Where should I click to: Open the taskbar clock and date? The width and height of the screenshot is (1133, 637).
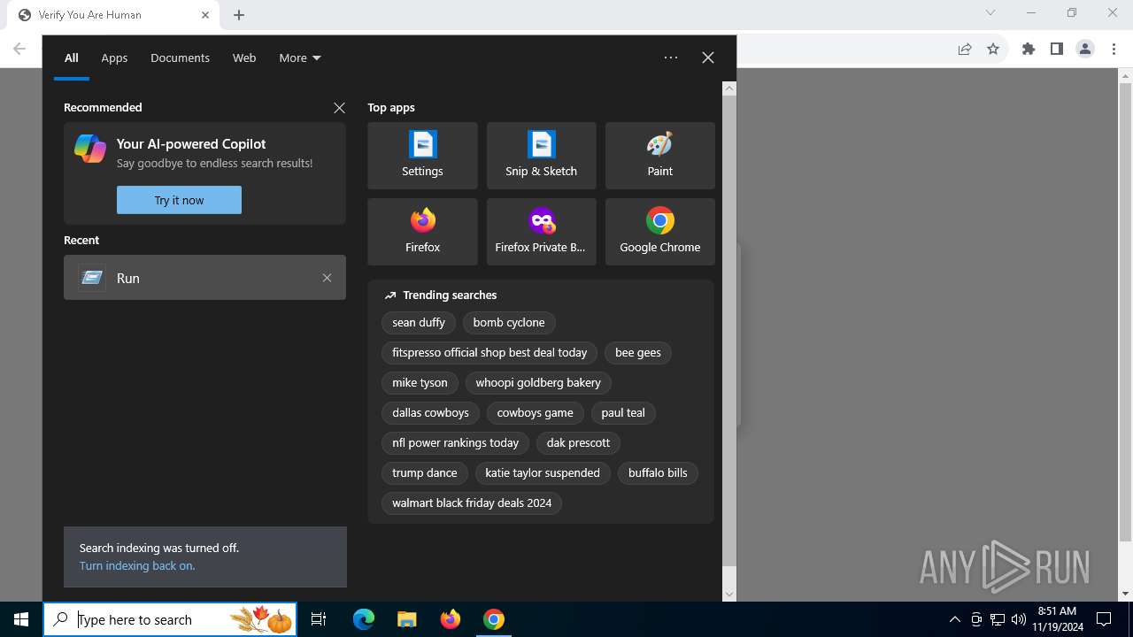[1056, 619]
